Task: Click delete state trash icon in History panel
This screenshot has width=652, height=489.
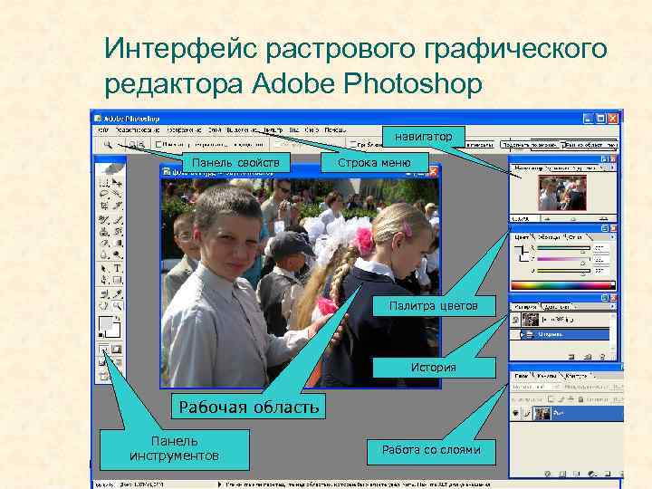Action: pyautogui.click(x=602, y=357)
